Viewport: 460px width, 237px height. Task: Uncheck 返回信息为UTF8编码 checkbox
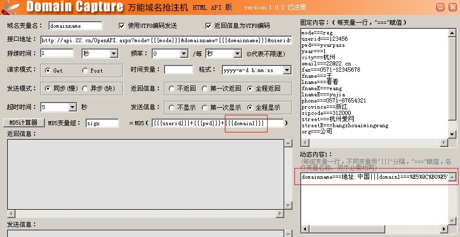208,26
